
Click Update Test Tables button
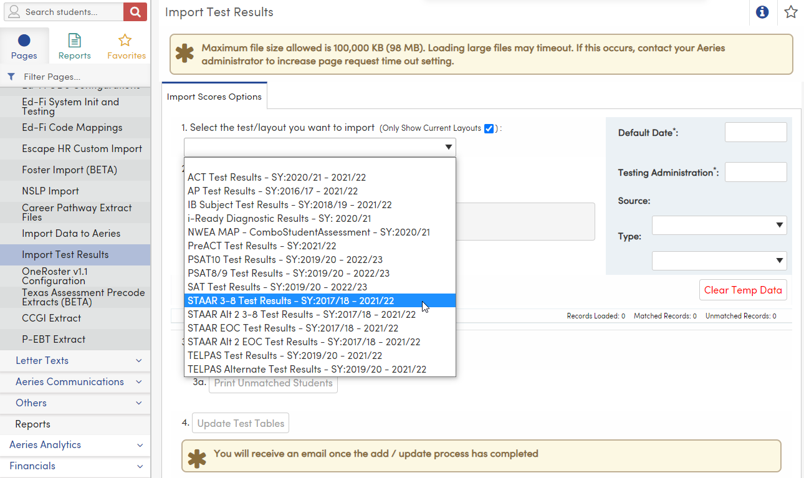point(241,423)
